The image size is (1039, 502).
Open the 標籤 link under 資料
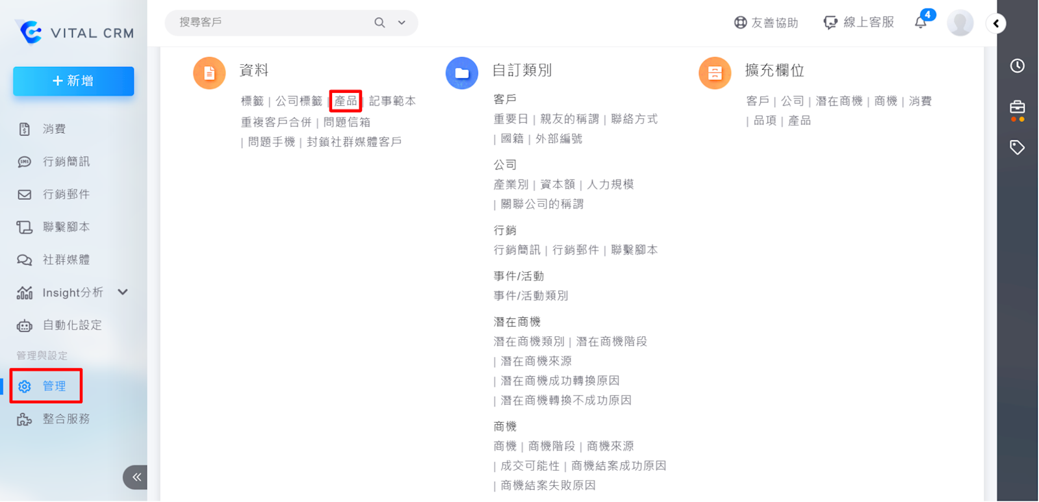coord(252,101)
